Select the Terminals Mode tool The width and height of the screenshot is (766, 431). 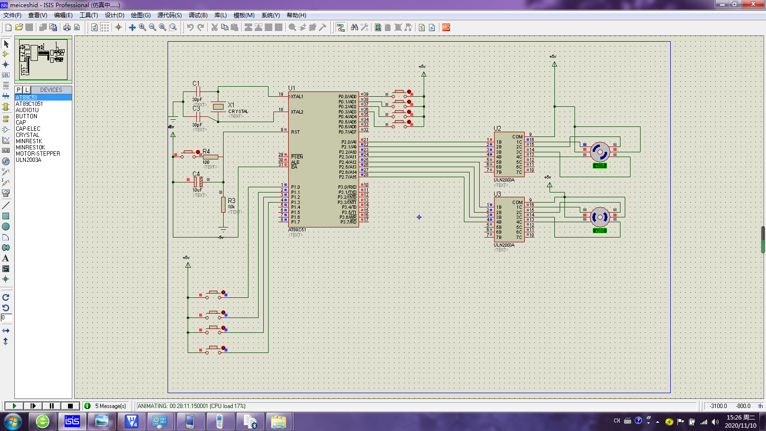(x=6, y=119)
